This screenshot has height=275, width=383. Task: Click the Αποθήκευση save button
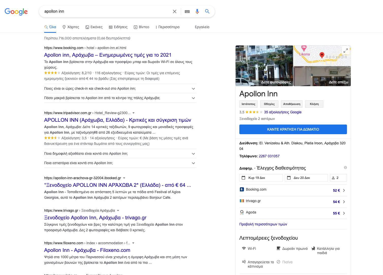pyautogui.click(x=292, y=104)
